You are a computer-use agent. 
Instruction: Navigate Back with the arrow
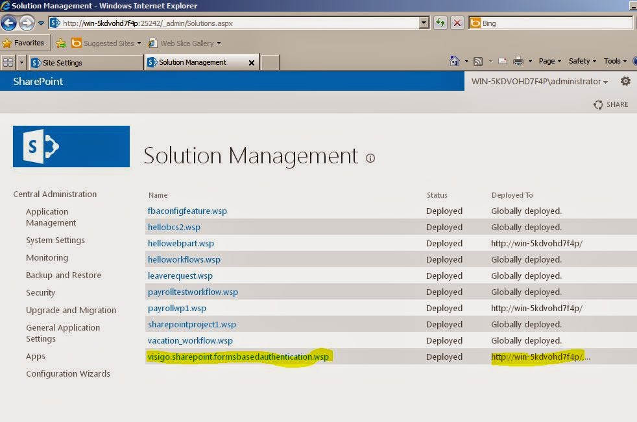point(10,22)
